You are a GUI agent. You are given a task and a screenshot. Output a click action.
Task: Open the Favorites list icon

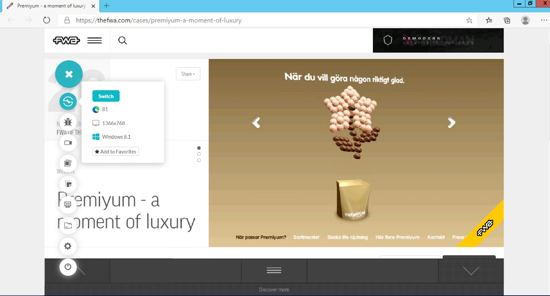click(489, 20)
